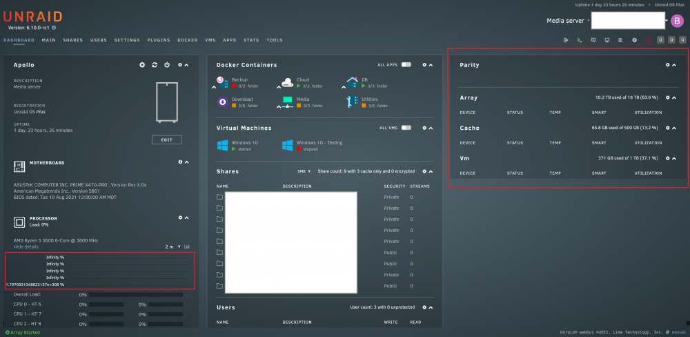Viewport: 690px width, 337px height.
Task: Click the user avatar B icon
Action: [678, 21]
